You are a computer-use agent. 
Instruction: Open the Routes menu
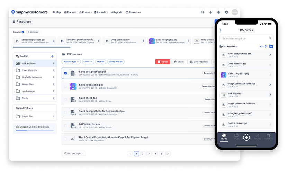(87, 12)
